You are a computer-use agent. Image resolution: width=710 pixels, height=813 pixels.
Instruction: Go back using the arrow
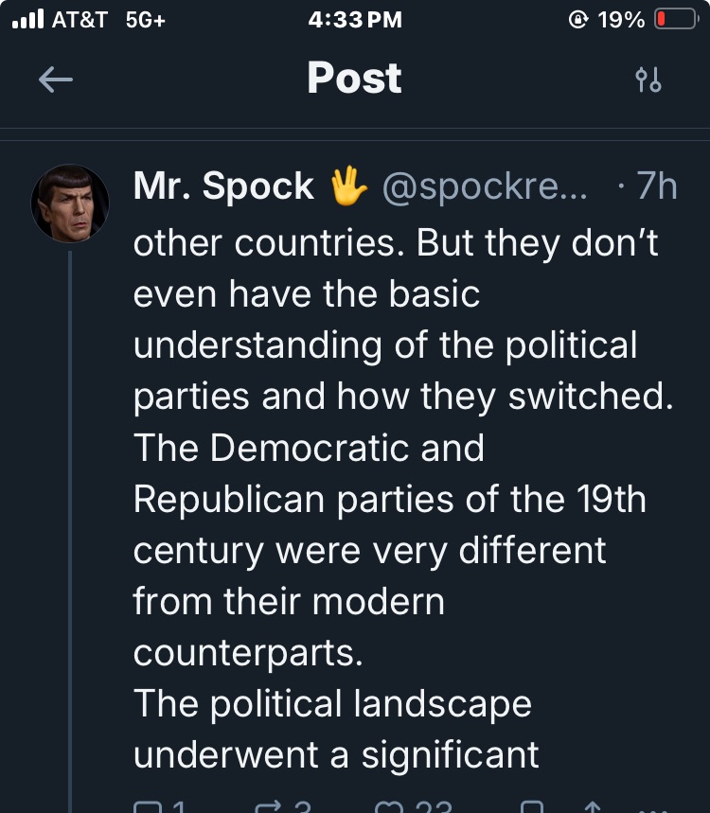click(x=56, y=80)
